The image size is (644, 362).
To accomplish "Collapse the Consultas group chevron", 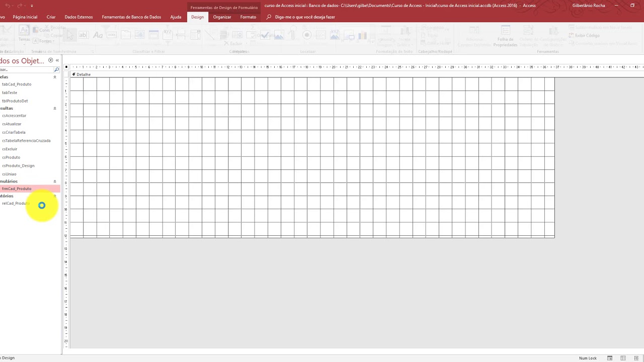I will 55,109.
